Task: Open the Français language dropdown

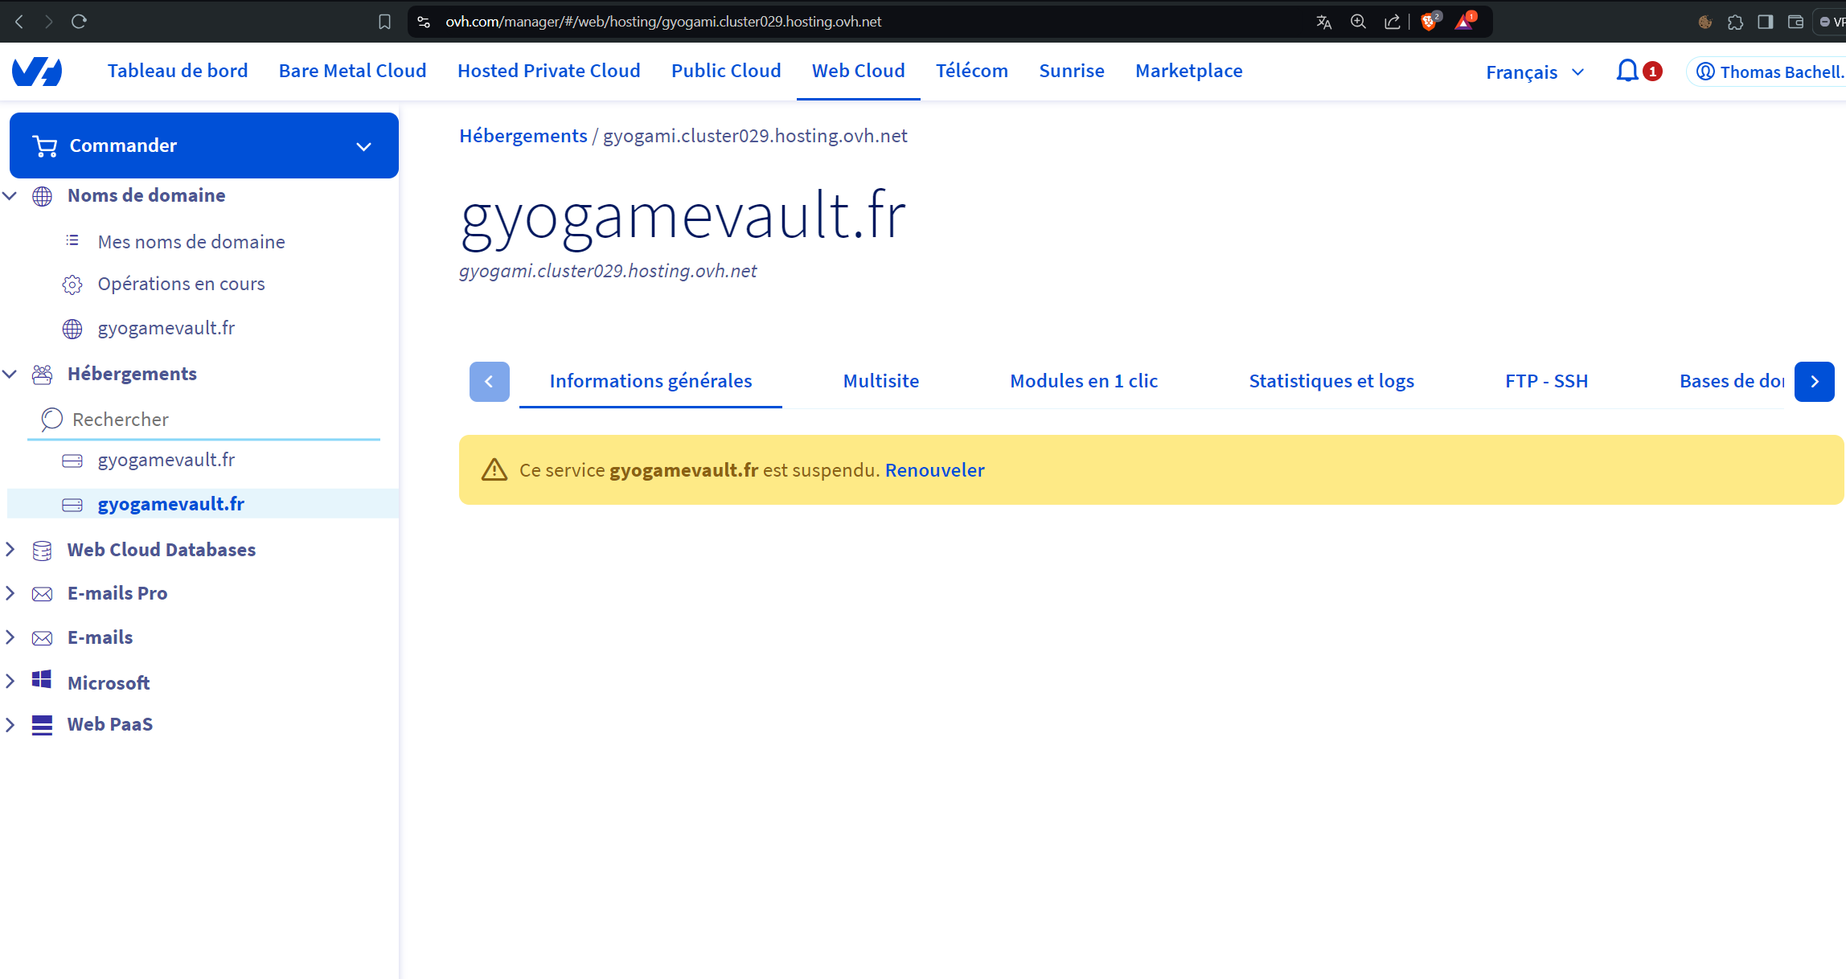Action: coord(1535,72)
